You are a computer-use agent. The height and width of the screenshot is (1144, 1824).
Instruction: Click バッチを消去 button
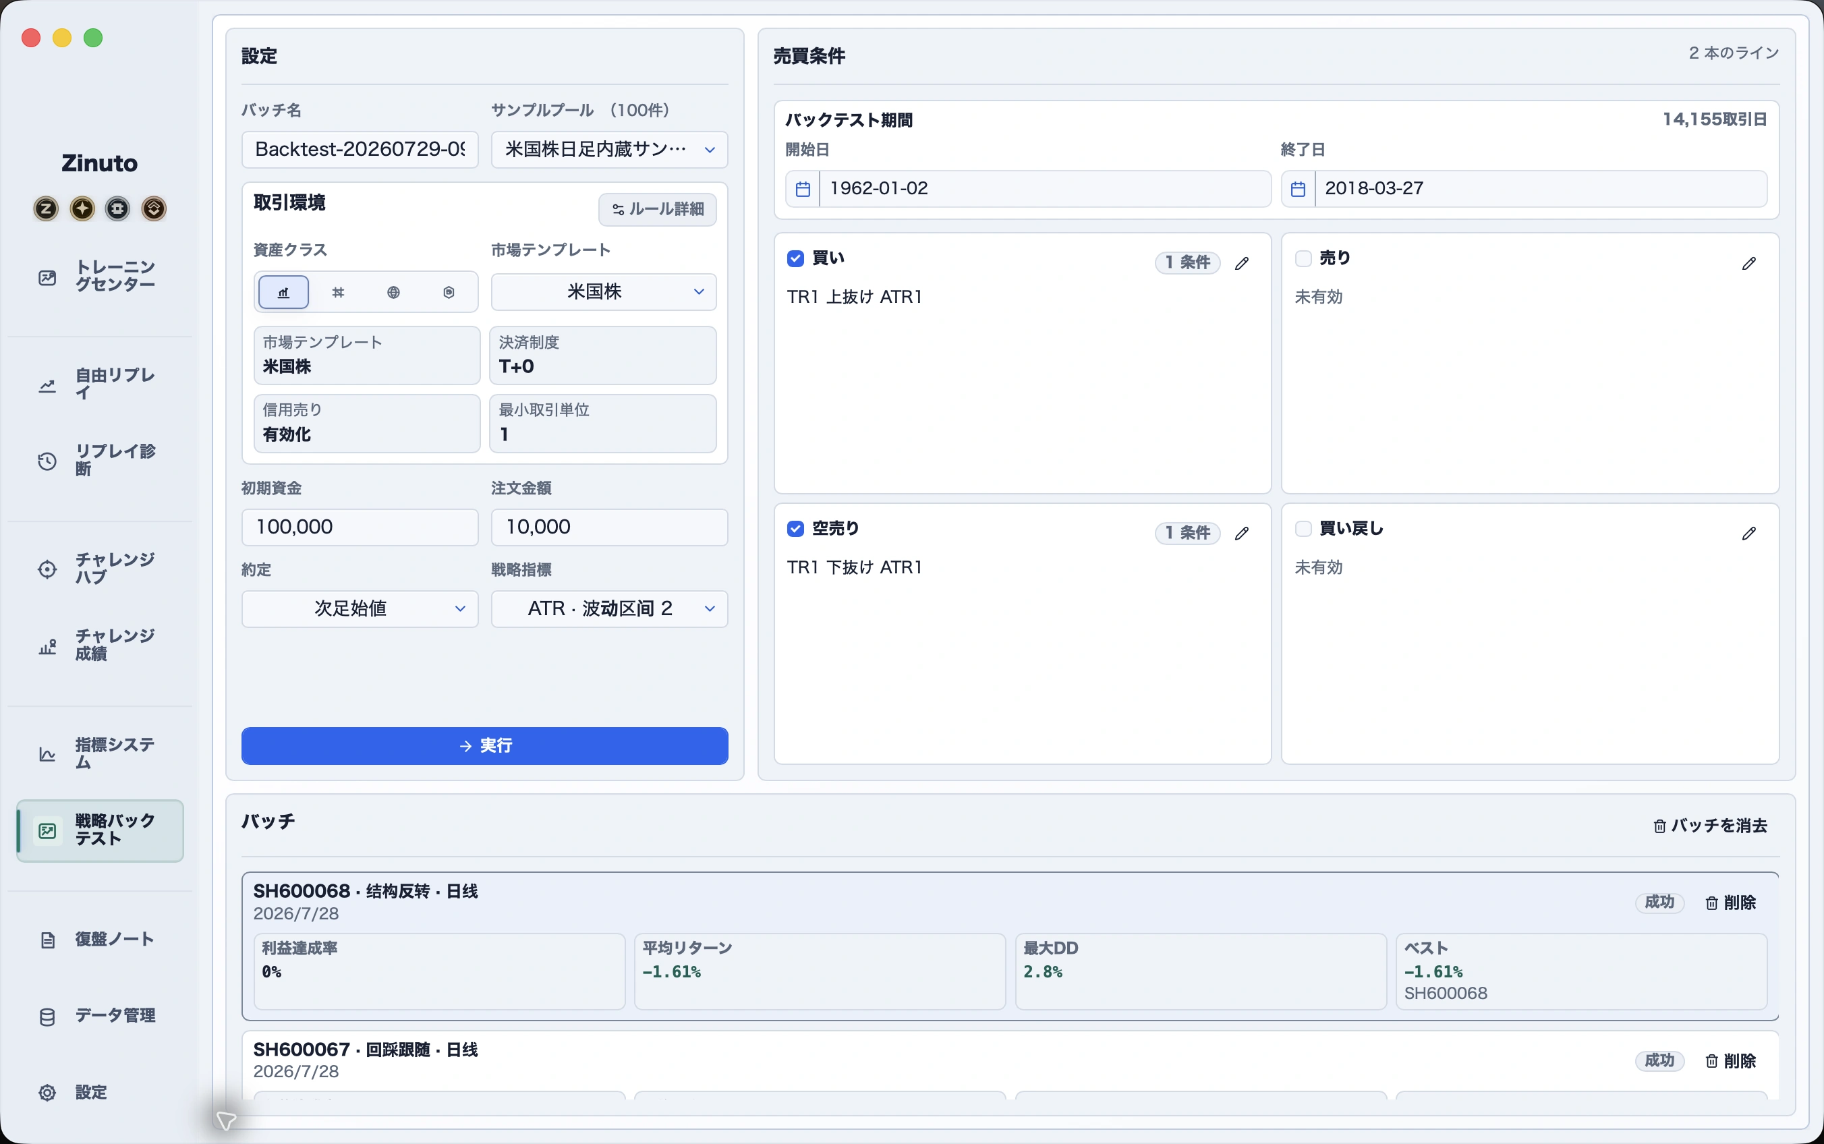tap(1710, 826)
